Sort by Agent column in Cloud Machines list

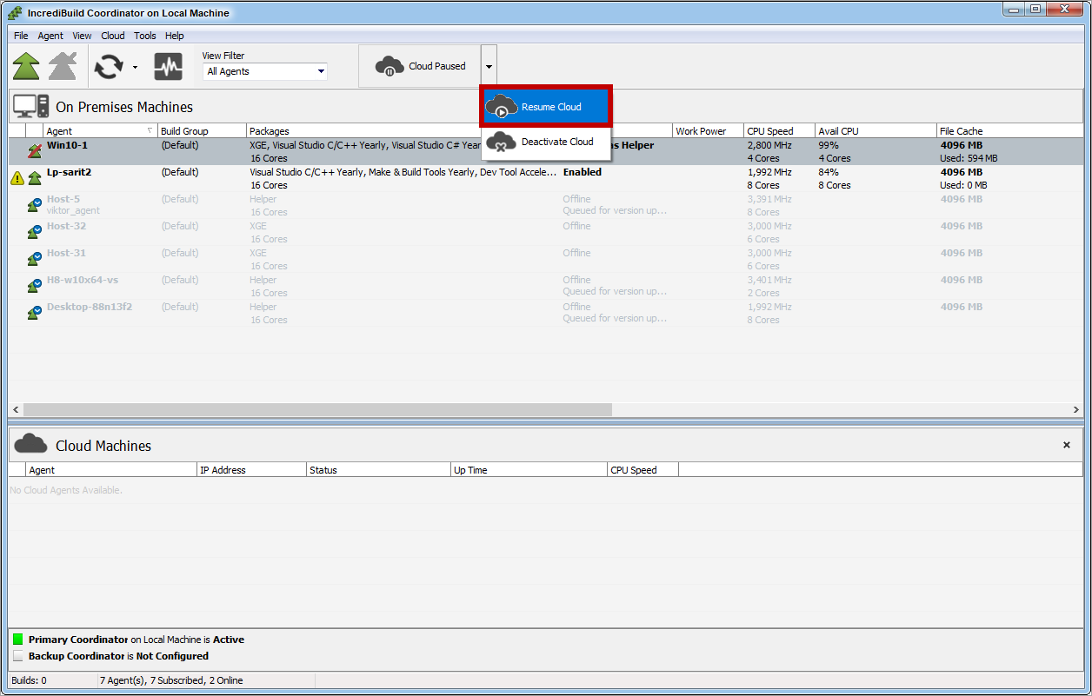(x=112, y=470)
